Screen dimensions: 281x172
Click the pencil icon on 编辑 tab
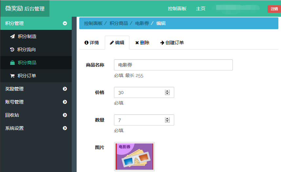112,43
